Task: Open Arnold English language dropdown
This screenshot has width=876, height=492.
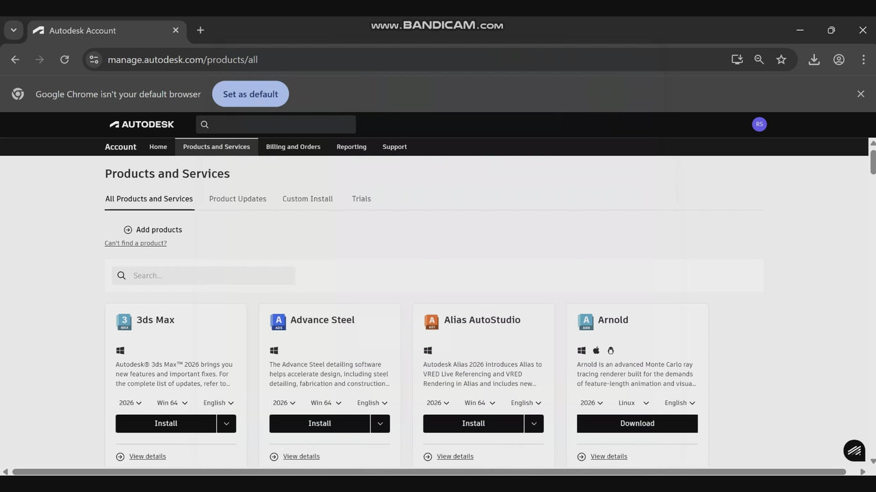Action: pos(680,403)
